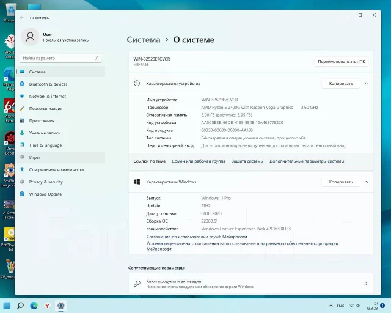Collapse the Характеристики устройства section chevron
Screen dimensions: 391x313
pos(366,83)
